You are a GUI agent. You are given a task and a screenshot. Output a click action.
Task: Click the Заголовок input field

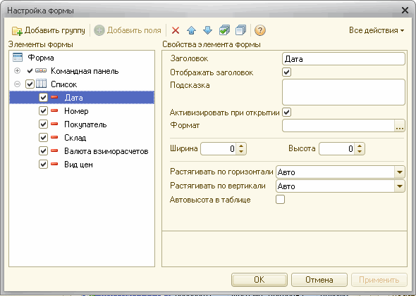click(x=343, y=59)
